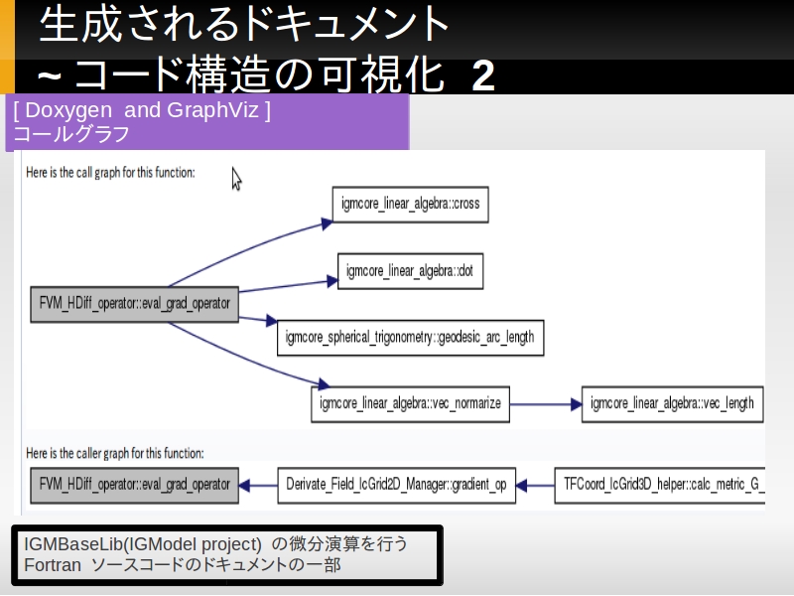
Task: Open igmcore_spherical_trigonometry::geodesic_arc_length node
Action: click(x=410, y=337)
